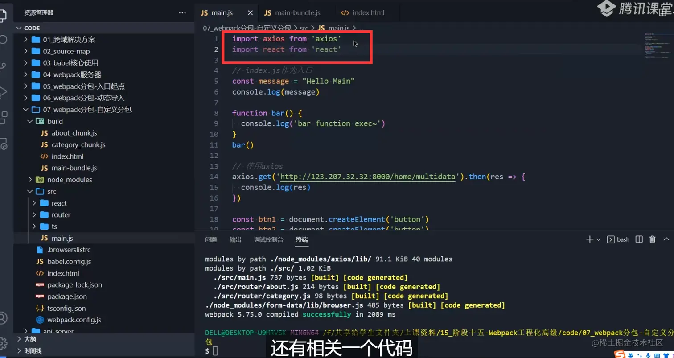Image resolution: width=674 pixels, height=358 pixels.
Task: Open Source Control view in activity bar
Action: coord(3,66)
